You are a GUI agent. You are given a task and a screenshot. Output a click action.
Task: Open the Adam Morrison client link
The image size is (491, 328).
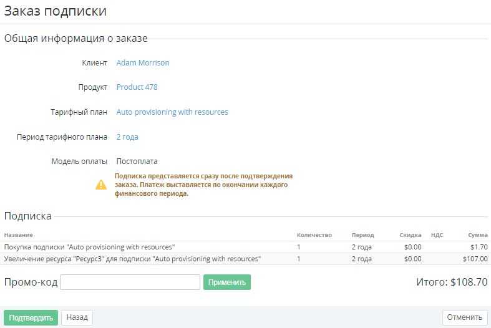click(x=143, y=63)
